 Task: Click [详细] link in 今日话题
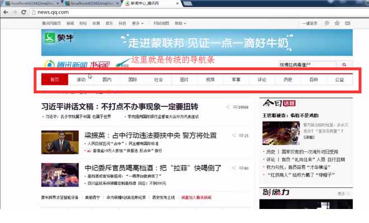(309, 137)
